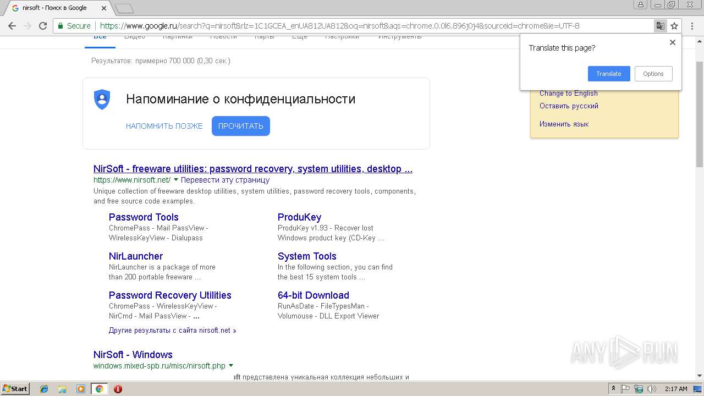Open the System Tools sitelink

pos(307,256)
